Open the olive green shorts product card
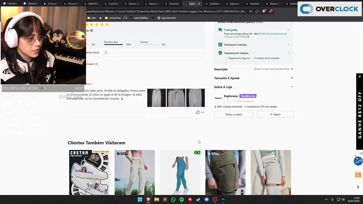Screen dimensions: 363x204 click(x=225, y=172)
